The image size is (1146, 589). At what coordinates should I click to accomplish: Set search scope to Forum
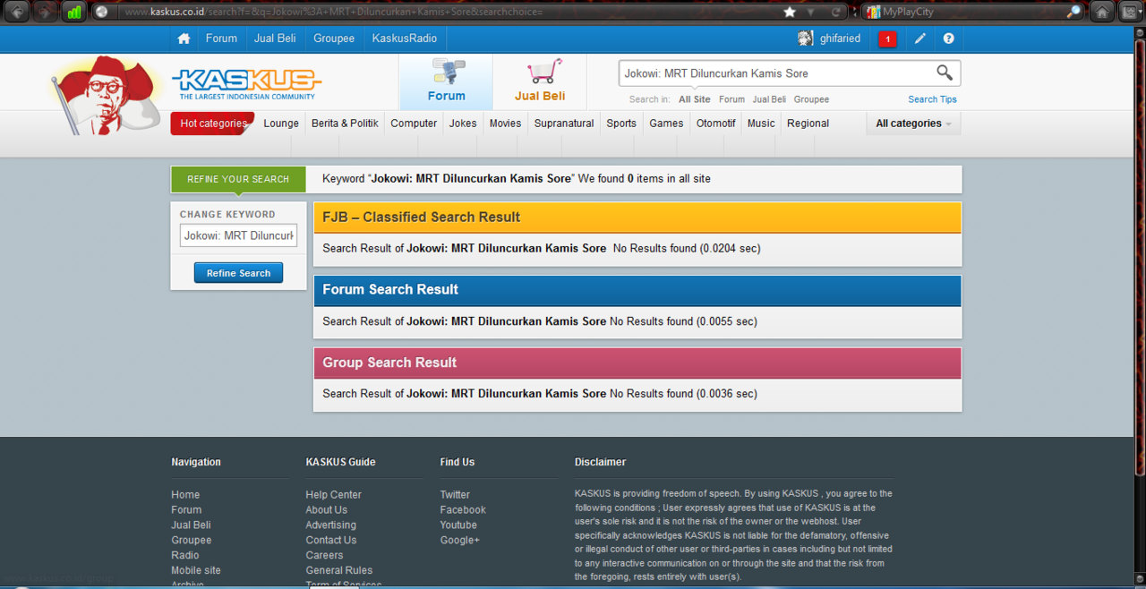(731, 99)
